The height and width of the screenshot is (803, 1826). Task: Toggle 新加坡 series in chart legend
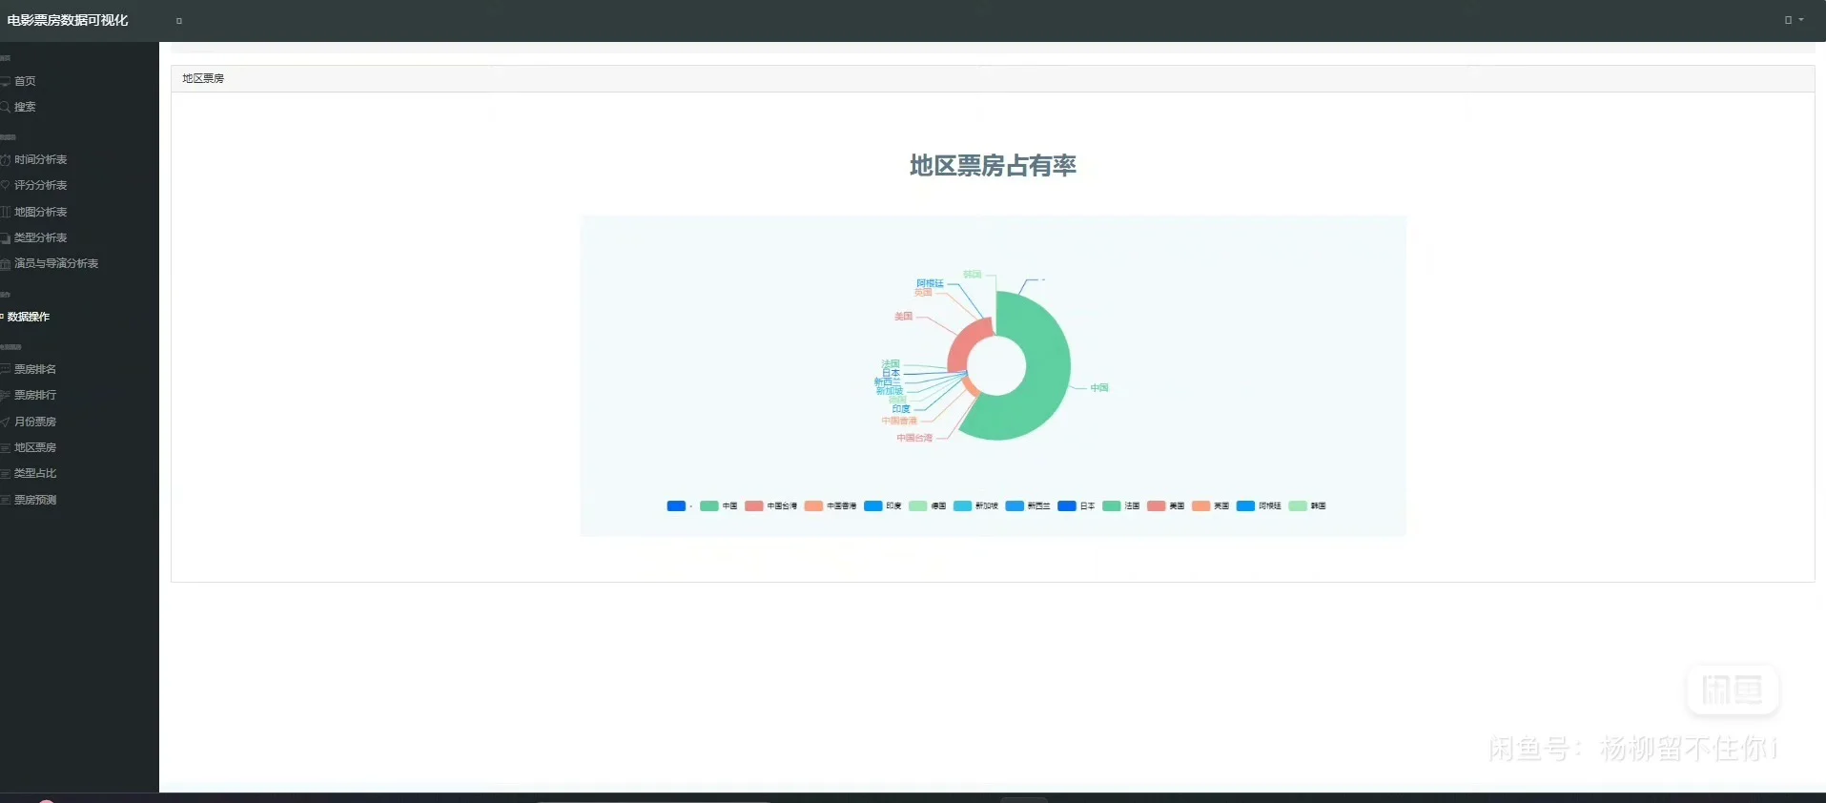pos(976,506)
